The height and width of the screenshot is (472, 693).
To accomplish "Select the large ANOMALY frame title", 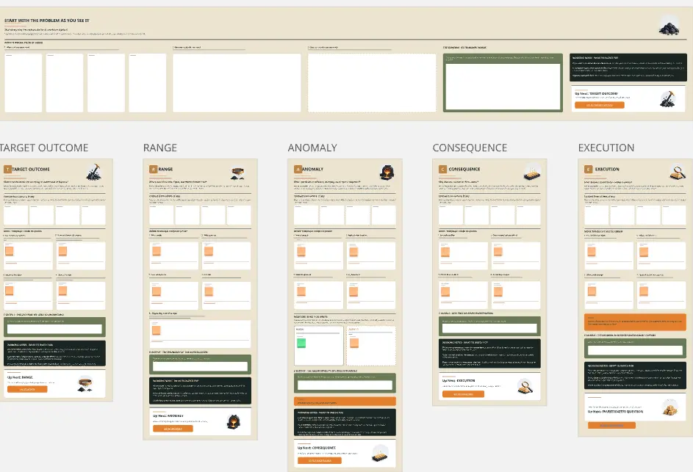I will click(x=312, y=148).
